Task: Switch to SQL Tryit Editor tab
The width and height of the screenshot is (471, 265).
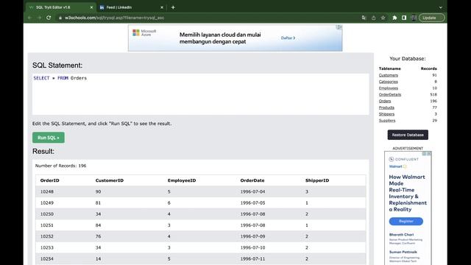Action: (60, 7)
